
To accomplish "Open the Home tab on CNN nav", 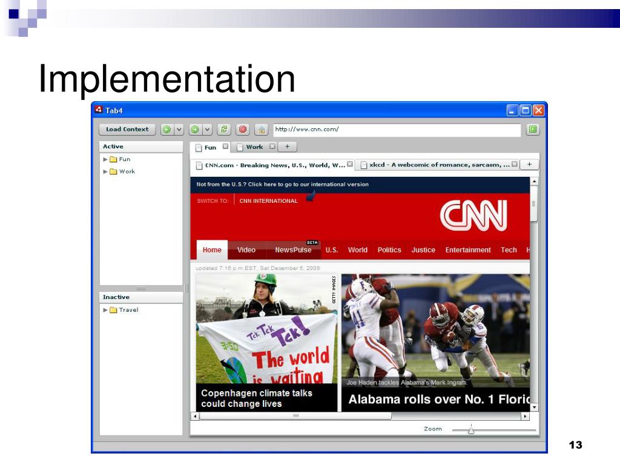I will tap(212, 250).
